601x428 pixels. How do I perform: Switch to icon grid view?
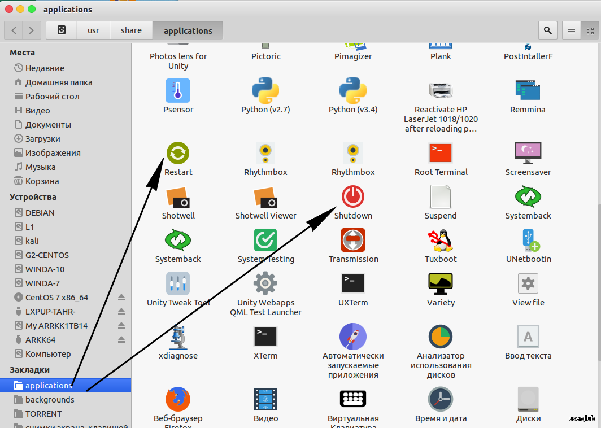[590, 30]
